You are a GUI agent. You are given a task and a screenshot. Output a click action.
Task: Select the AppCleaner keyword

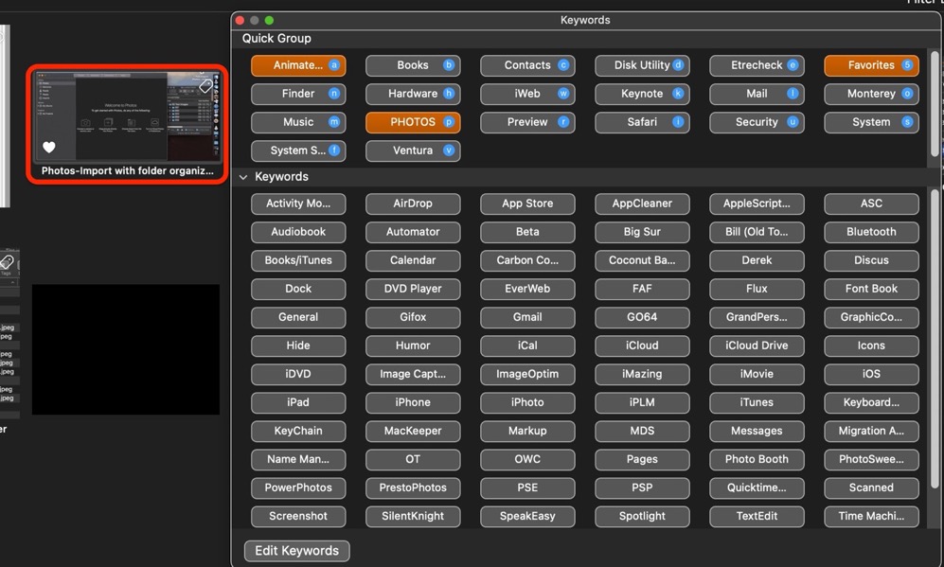[x=642, y=204]
